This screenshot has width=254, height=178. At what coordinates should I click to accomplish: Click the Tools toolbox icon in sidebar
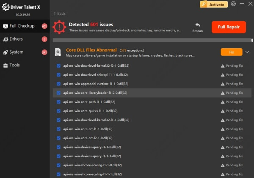(6, 66)
